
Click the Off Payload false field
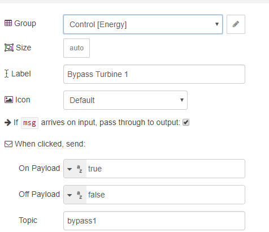166,195
